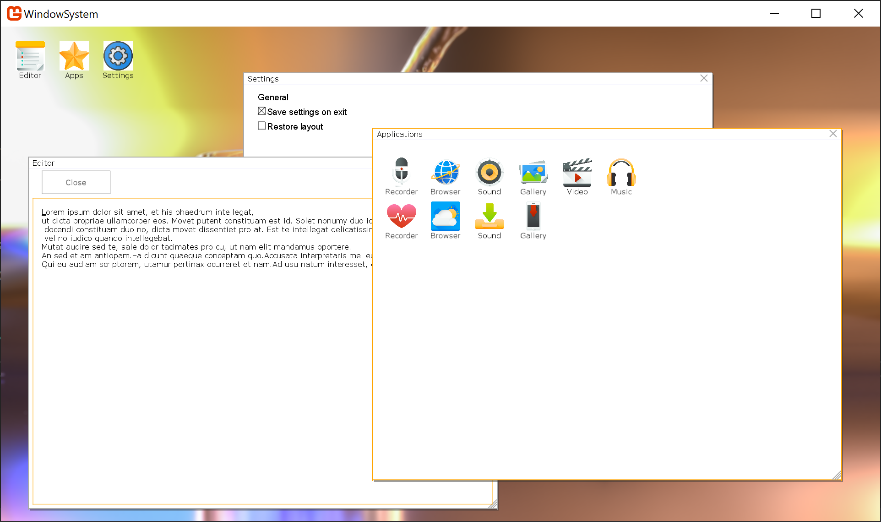Launch the microphone Recorder app
Image resolution: width=881 pixels, height=522 pixels.
(401, 172)
